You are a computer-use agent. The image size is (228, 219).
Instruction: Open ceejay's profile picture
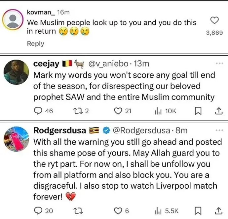coord(15,71)
